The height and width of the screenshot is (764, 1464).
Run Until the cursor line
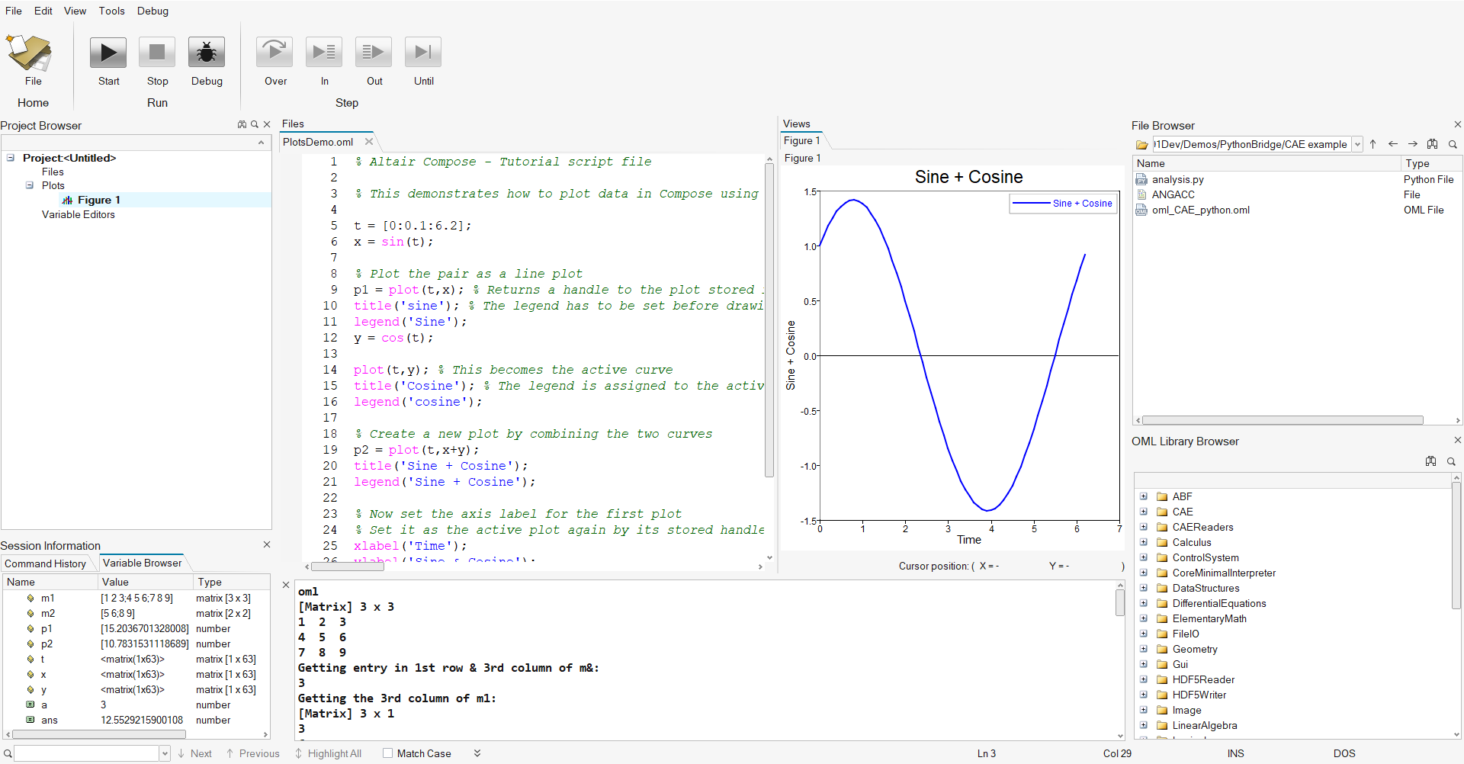click(422, 52)
